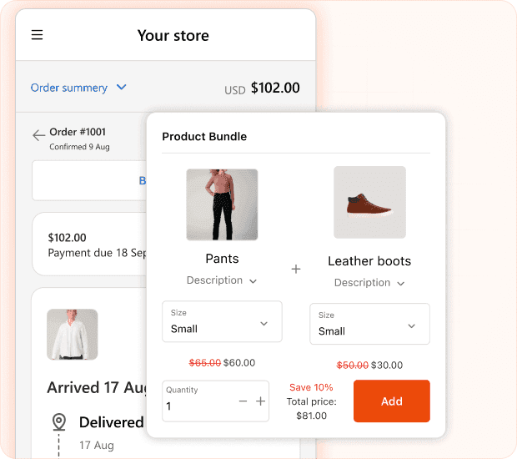Image resolution: width=517 pixels, height=459 pixels.
Task: Click the plus sign between Pants and Leather boots
Action: tap(296, 269)
